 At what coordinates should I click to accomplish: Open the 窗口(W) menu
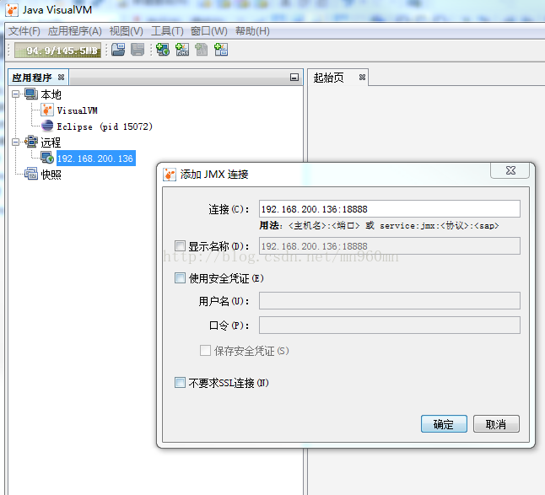[x=209, y=31]
